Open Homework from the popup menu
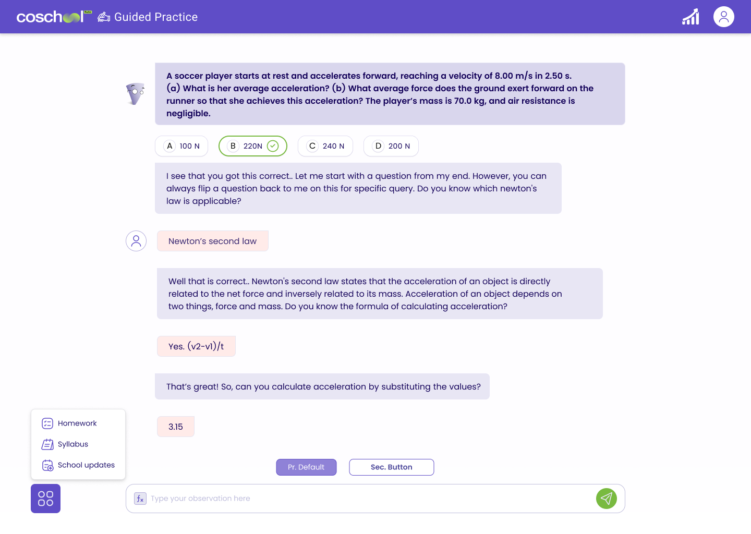 coord(78,423)
